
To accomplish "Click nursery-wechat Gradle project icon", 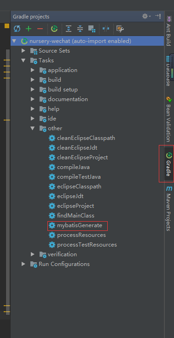I will click(24, 41).
